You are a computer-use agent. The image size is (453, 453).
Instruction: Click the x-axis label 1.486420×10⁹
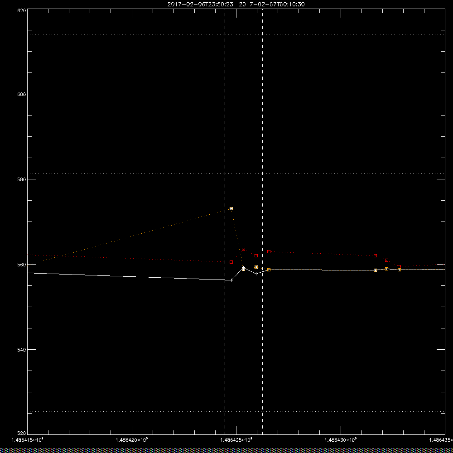point(132,440)
